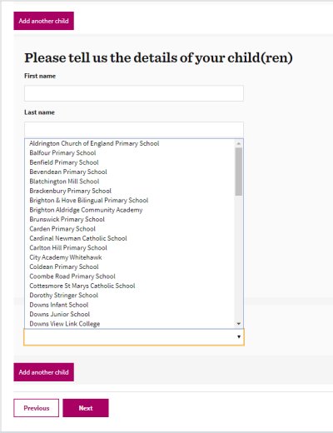Go to Previous page

point(37,408)
